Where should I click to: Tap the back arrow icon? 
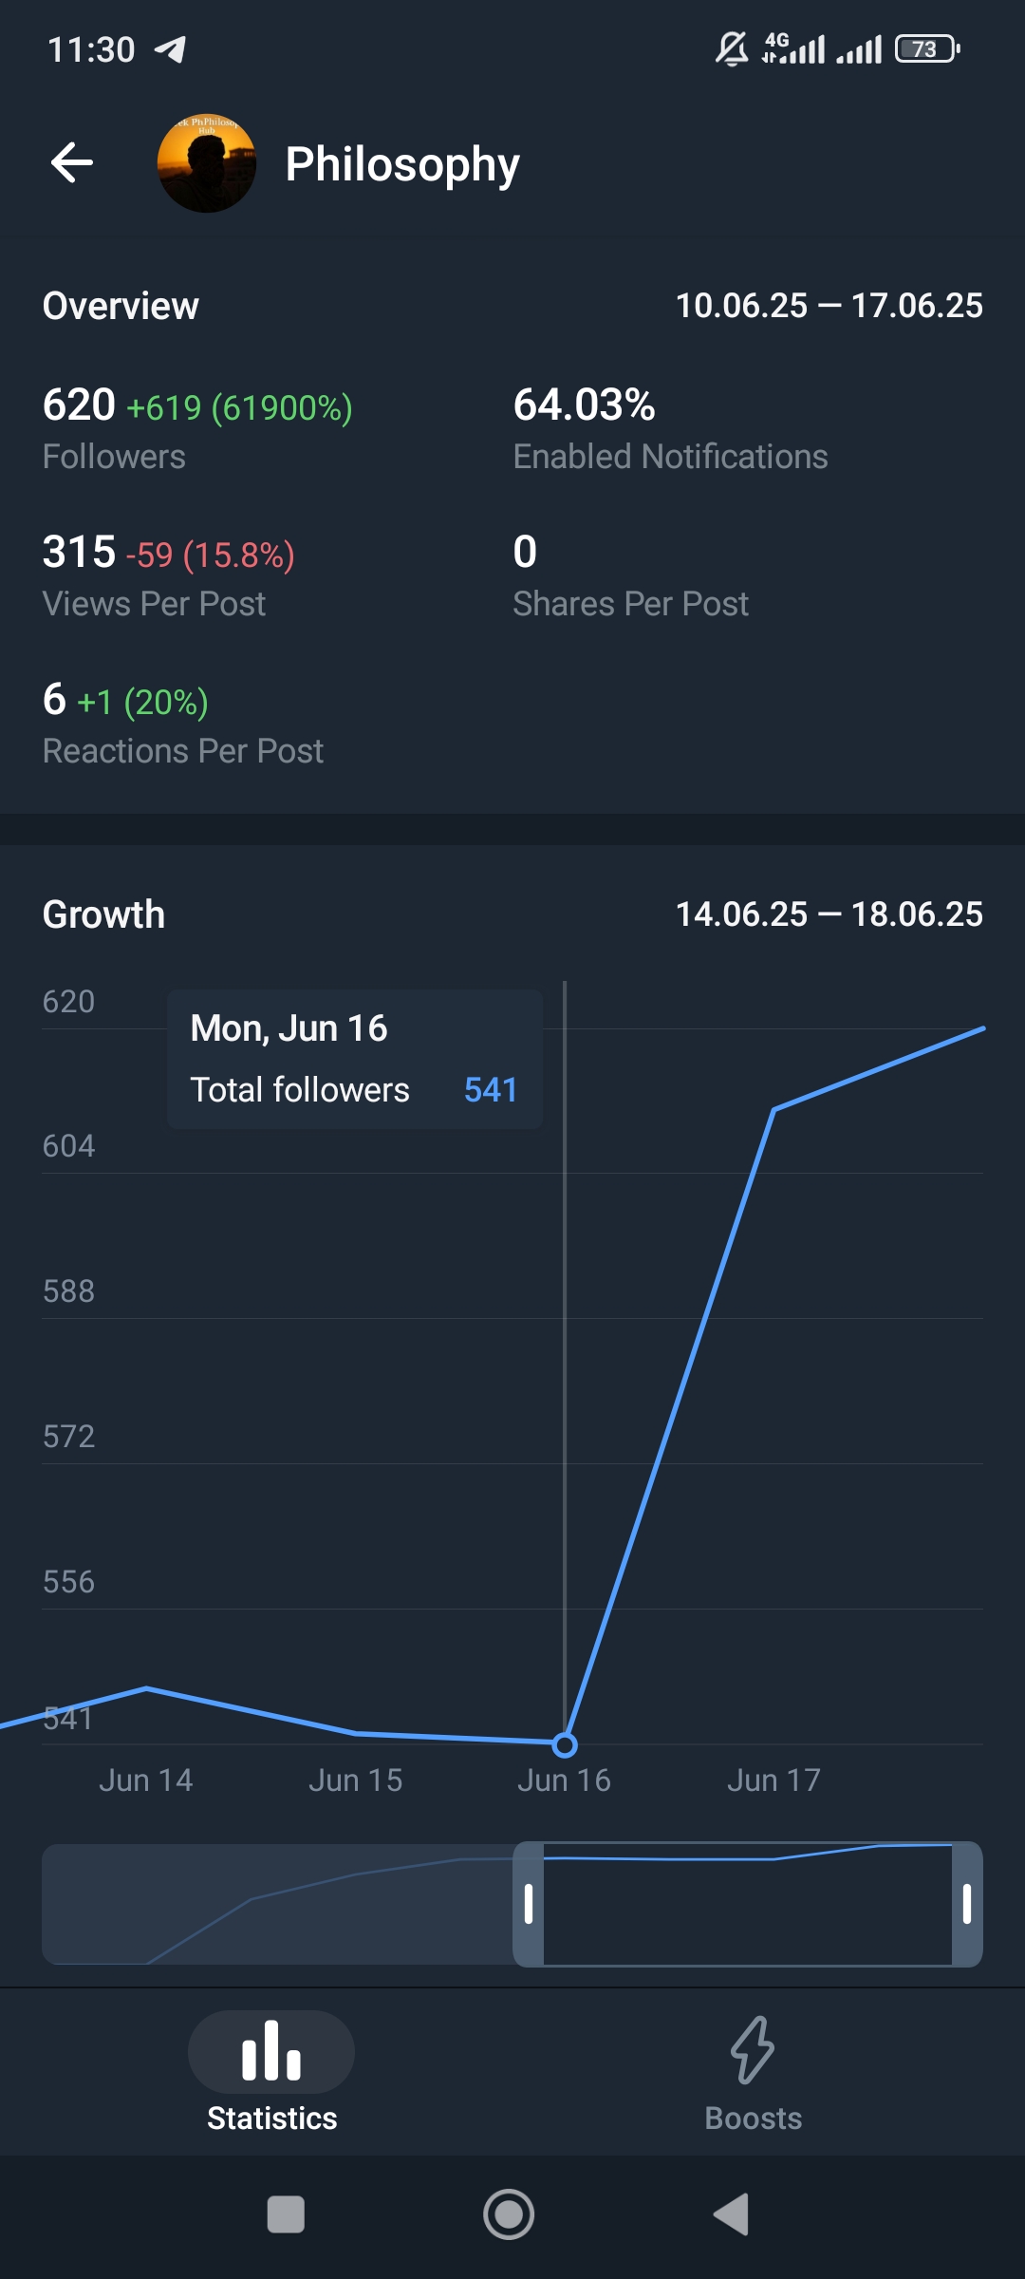[x=72, y=163]
